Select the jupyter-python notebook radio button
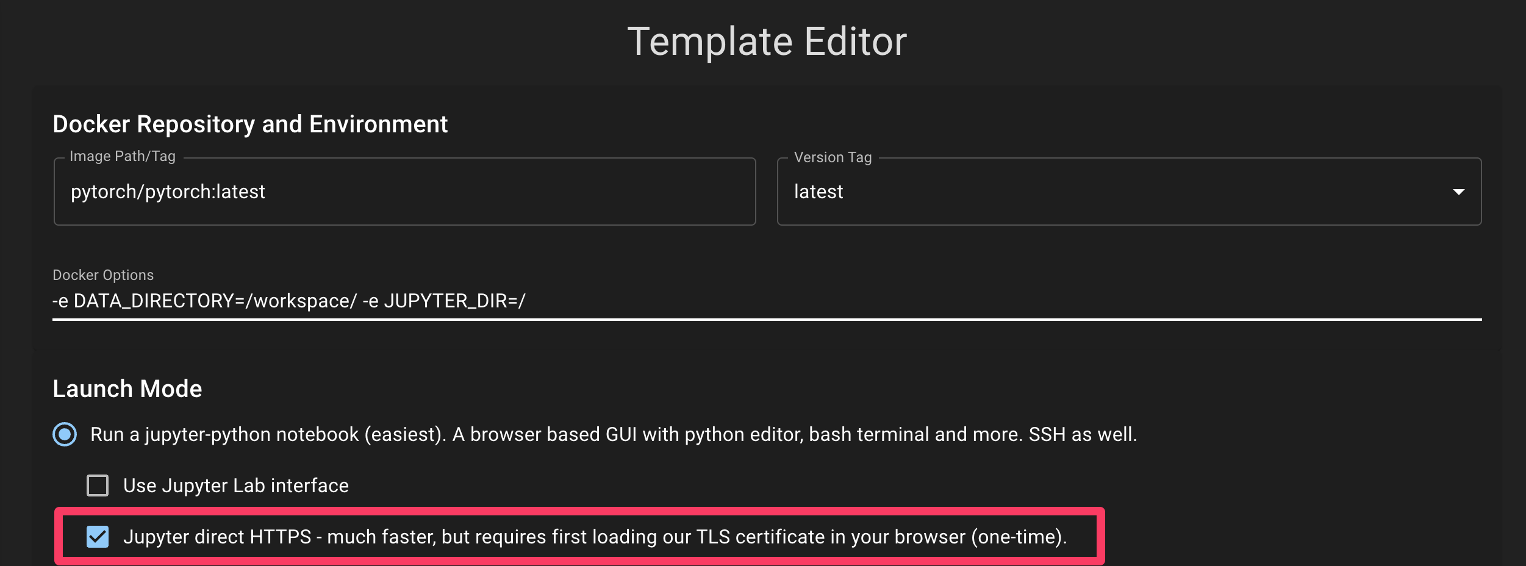 click(x=65, y=434)
